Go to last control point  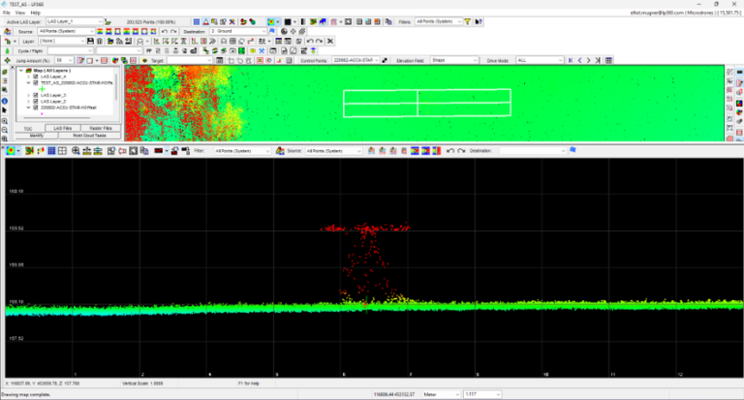click(598, 61)
